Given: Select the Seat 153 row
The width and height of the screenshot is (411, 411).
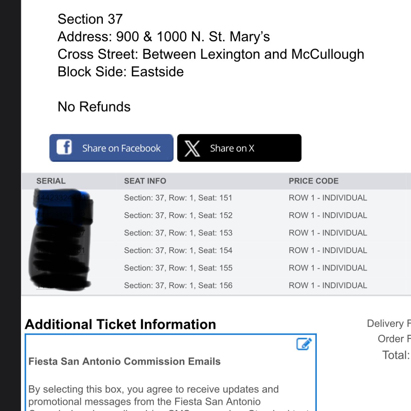Looking at the screenshot, I should tap(216, 233).
